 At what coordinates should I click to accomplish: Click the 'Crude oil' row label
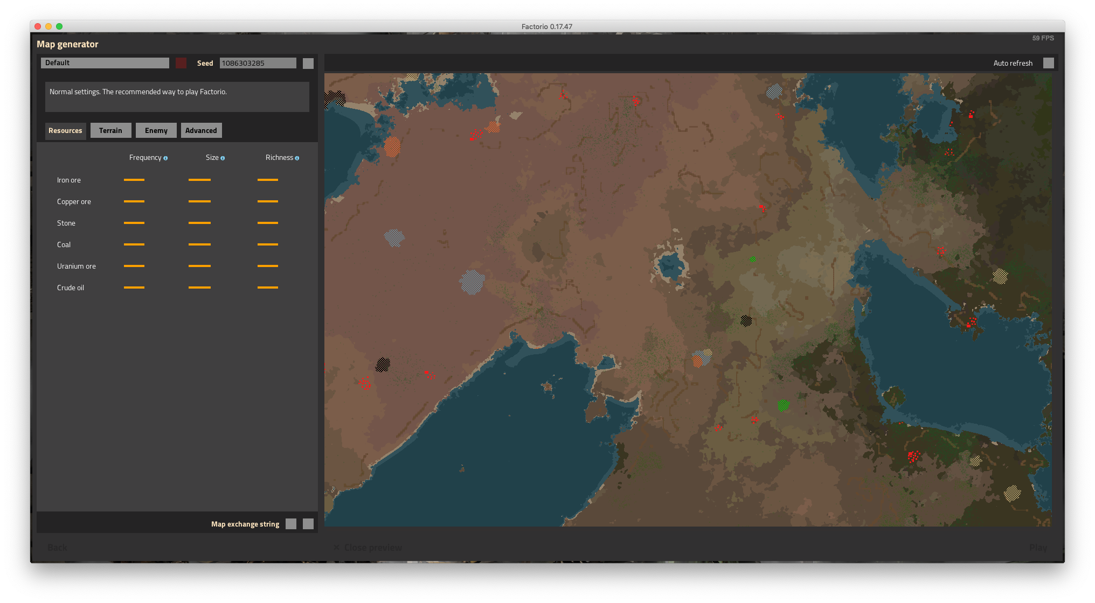[x=71, y=288]
